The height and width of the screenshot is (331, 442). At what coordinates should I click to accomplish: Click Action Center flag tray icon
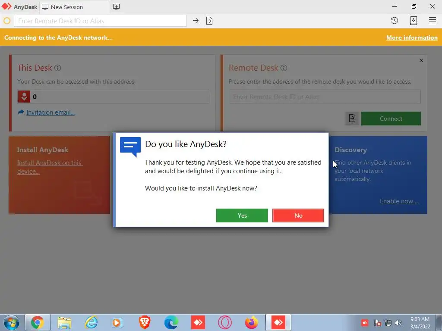[377, 323]
